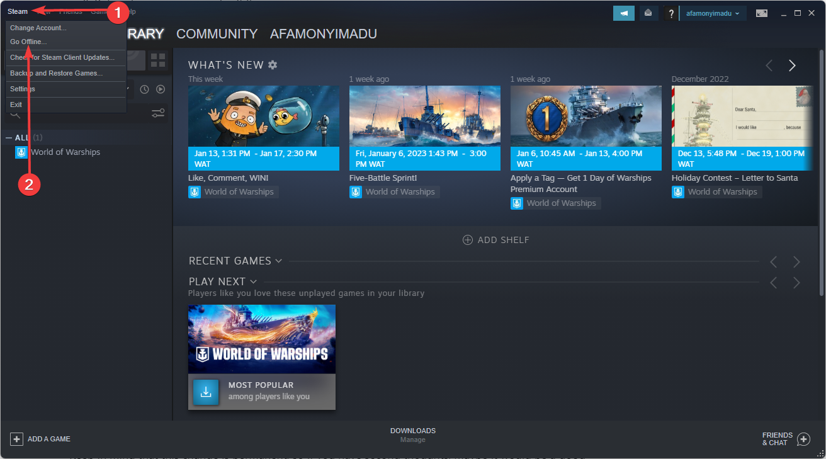This screenshot has width=826, height=459.
Task: Click the Add Shelf button
Action: (496, 240)
